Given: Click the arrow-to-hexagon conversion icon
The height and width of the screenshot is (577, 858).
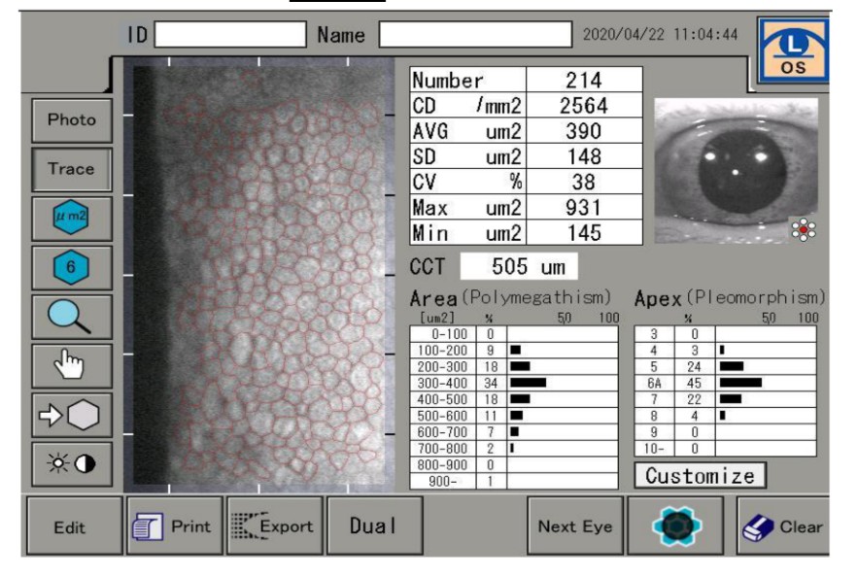Looking at the screenshot, I should tap(72, 415).
